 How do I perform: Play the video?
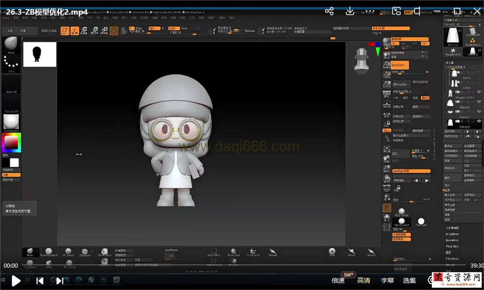[x=16, y=281]
